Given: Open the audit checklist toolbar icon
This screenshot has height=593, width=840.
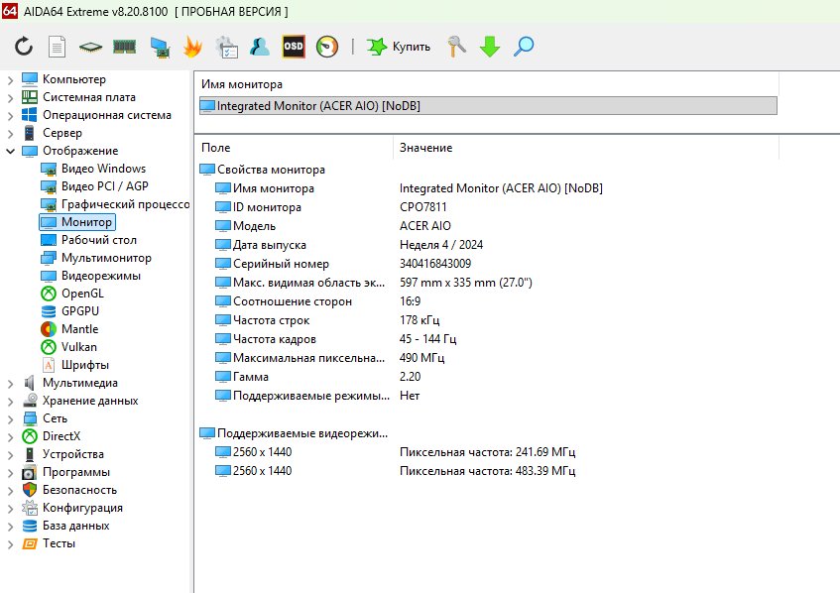Looking at the screenshot, I should 226,48.
